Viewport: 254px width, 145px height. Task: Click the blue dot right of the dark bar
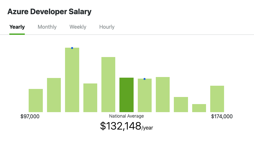point(145,79)
